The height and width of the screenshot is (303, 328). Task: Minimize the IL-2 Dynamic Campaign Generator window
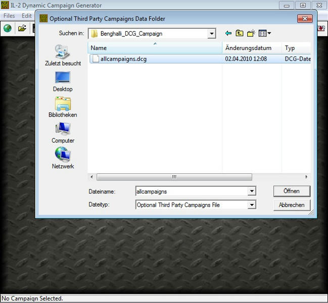click(x=287, y=5)
